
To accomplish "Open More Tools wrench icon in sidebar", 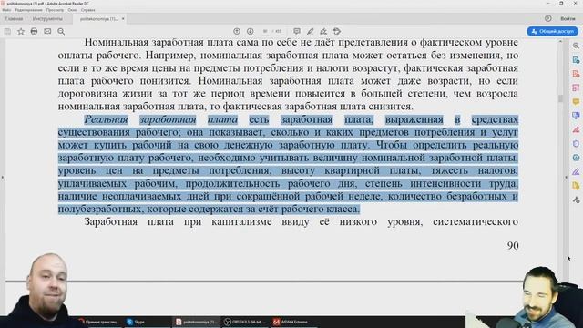I will 576,200.
